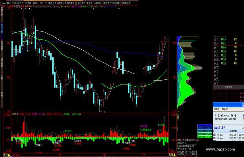Select file row 截图_126.bmp
The height and width of the screenshot is (157, 244).
229,138
